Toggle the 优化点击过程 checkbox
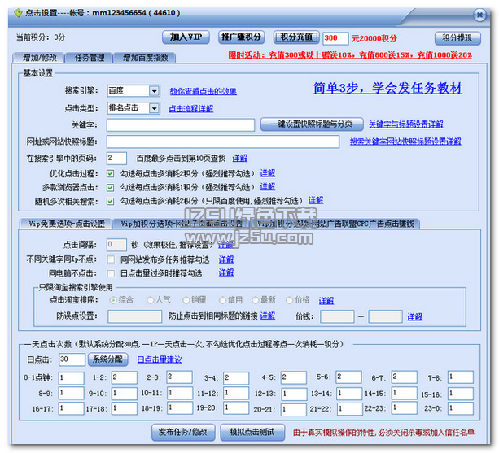The height and width of the screenshot is (453, 499). [110, 173]
